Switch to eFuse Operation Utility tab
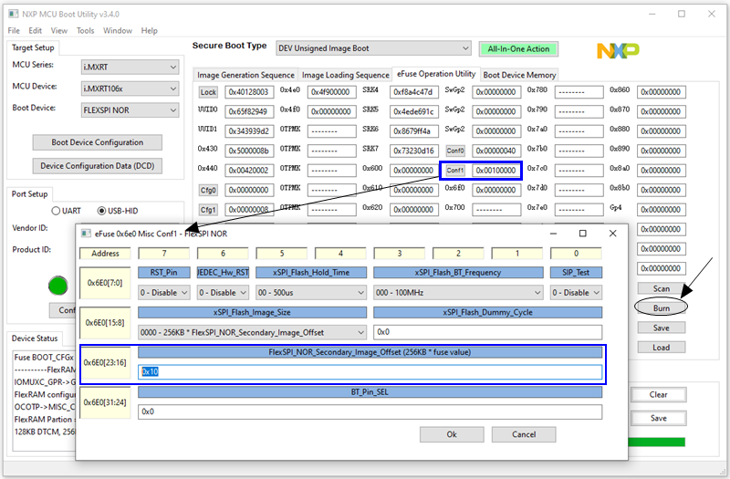This screenshot has height=479, width=730. pos(436,74)
